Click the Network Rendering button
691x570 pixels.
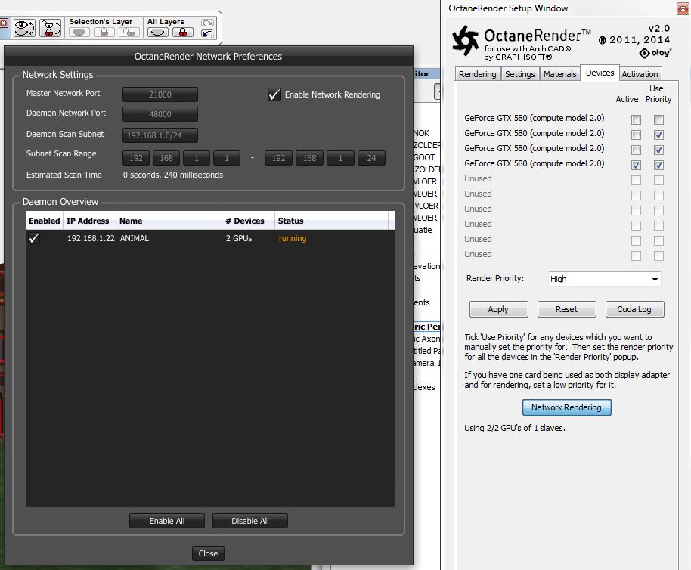coord(566,407)
